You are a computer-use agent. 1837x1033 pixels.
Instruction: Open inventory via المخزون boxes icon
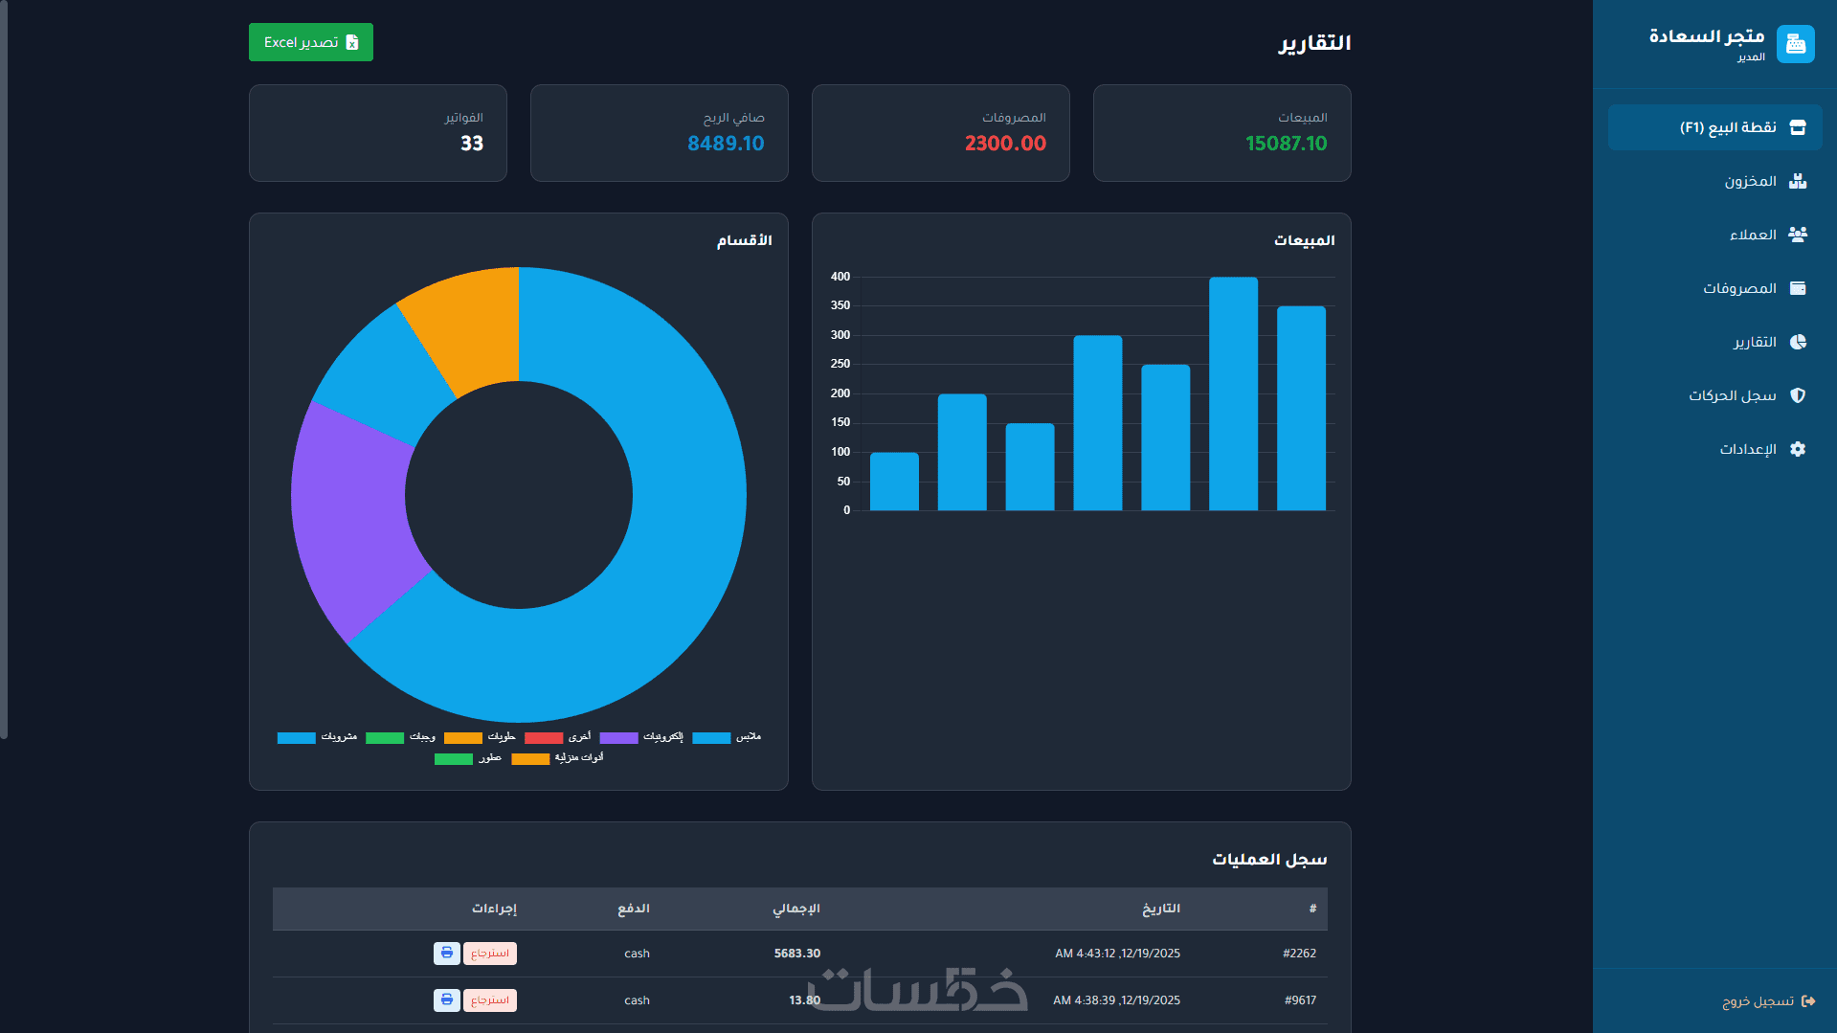(x=1797, y=181)
